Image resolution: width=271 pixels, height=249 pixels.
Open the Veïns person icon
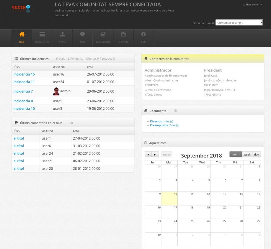[x=62, y=35]
